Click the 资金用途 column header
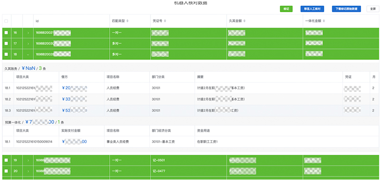This screenshot has height=181, width=380. [x=204, y=131]
